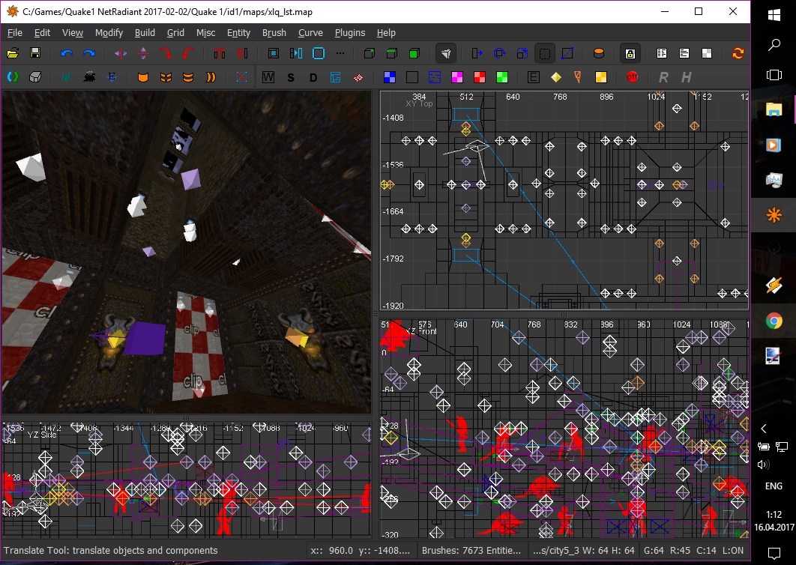Click the first red select-brushes icon
Screen dimensions: 796x565
pyautogui.click(x=220, y=53)
